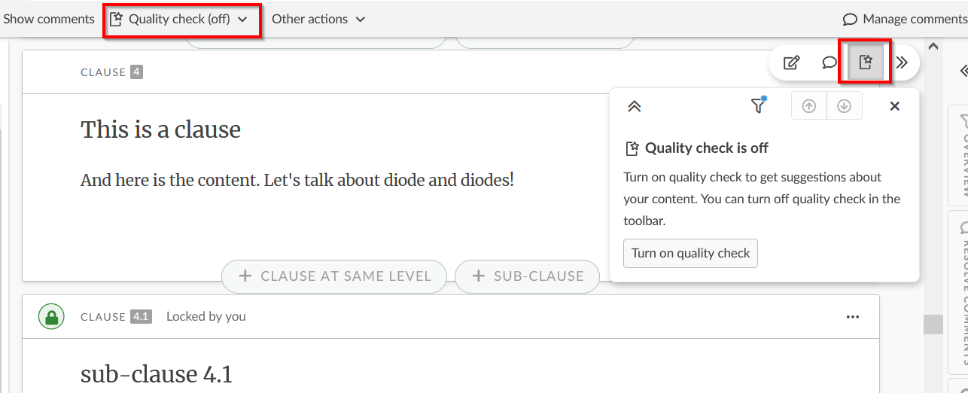Open the Quality check (off) dropdown

(178, 20)
